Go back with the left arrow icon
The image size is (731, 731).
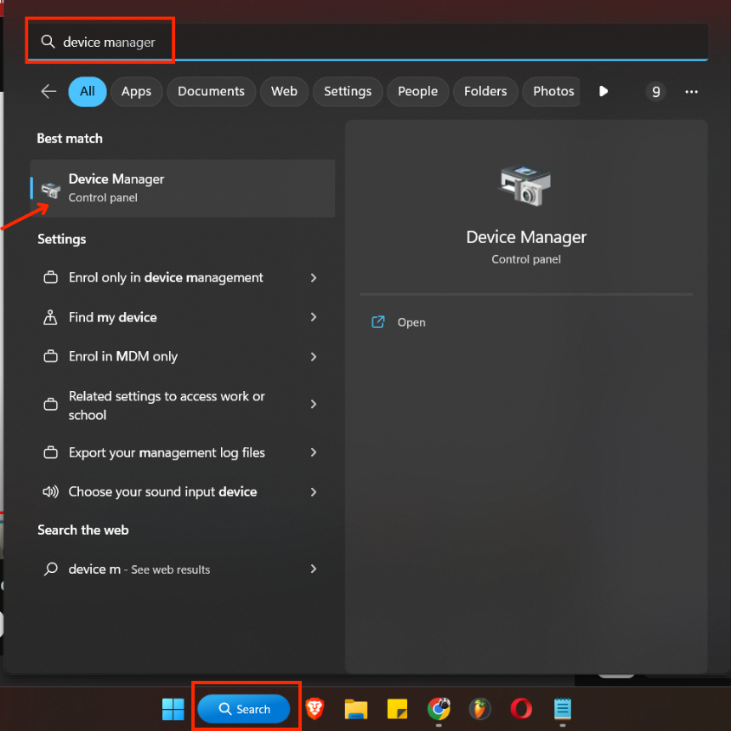(x=48, y=92)
